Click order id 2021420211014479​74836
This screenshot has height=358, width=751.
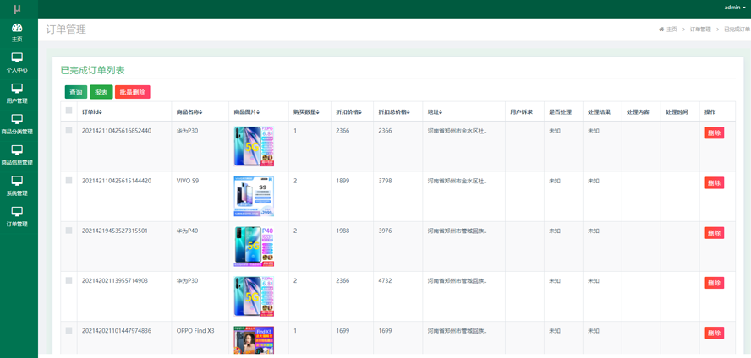point(117,331)
